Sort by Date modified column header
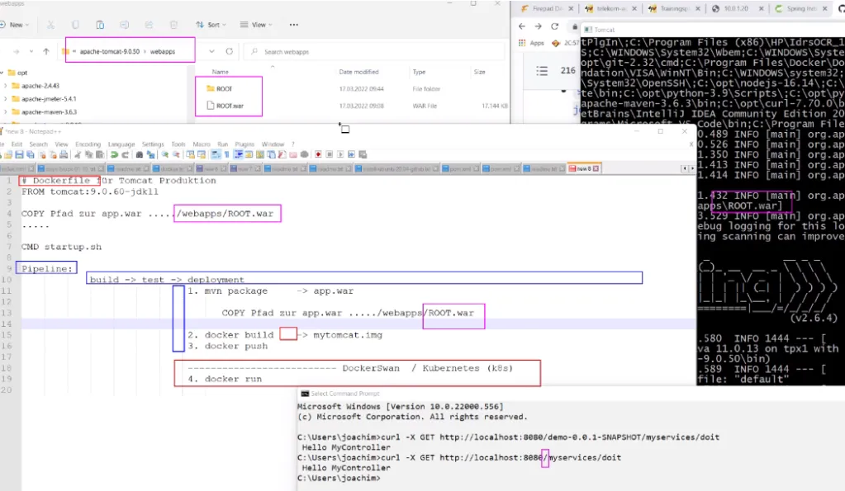Viewport: 845px width, 491px height. (x=359, y=72)
